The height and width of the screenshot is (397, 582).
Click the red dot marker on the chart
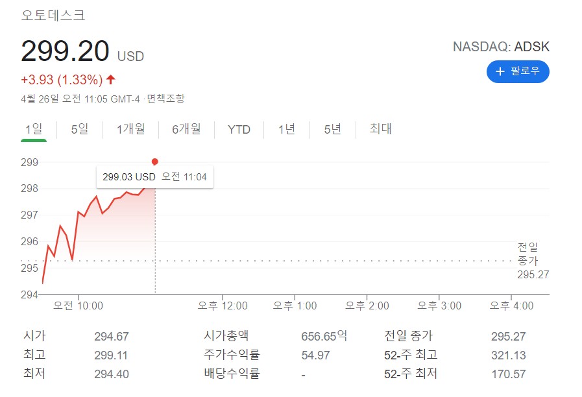tap(154, 162)
